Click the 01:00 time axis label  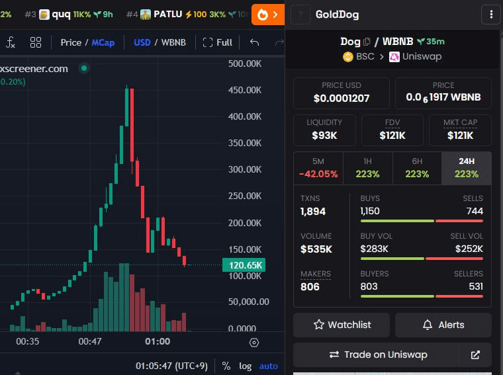pyautogui.click(x=158, y=342)
